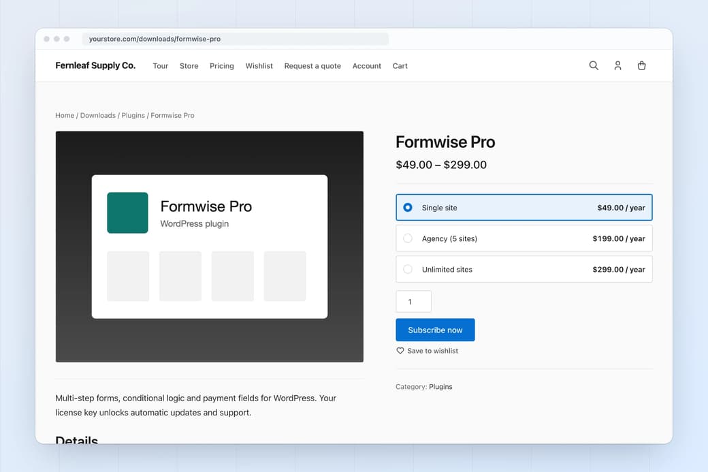Open the Tour menu item
The height and width of the screenshot is (472, 708).
[160, 66]
